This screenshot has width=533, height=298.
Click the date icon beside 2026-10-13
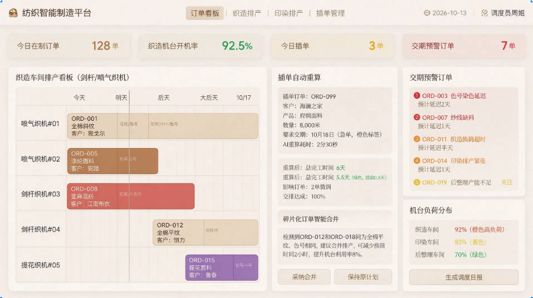[x=427, y=13]
